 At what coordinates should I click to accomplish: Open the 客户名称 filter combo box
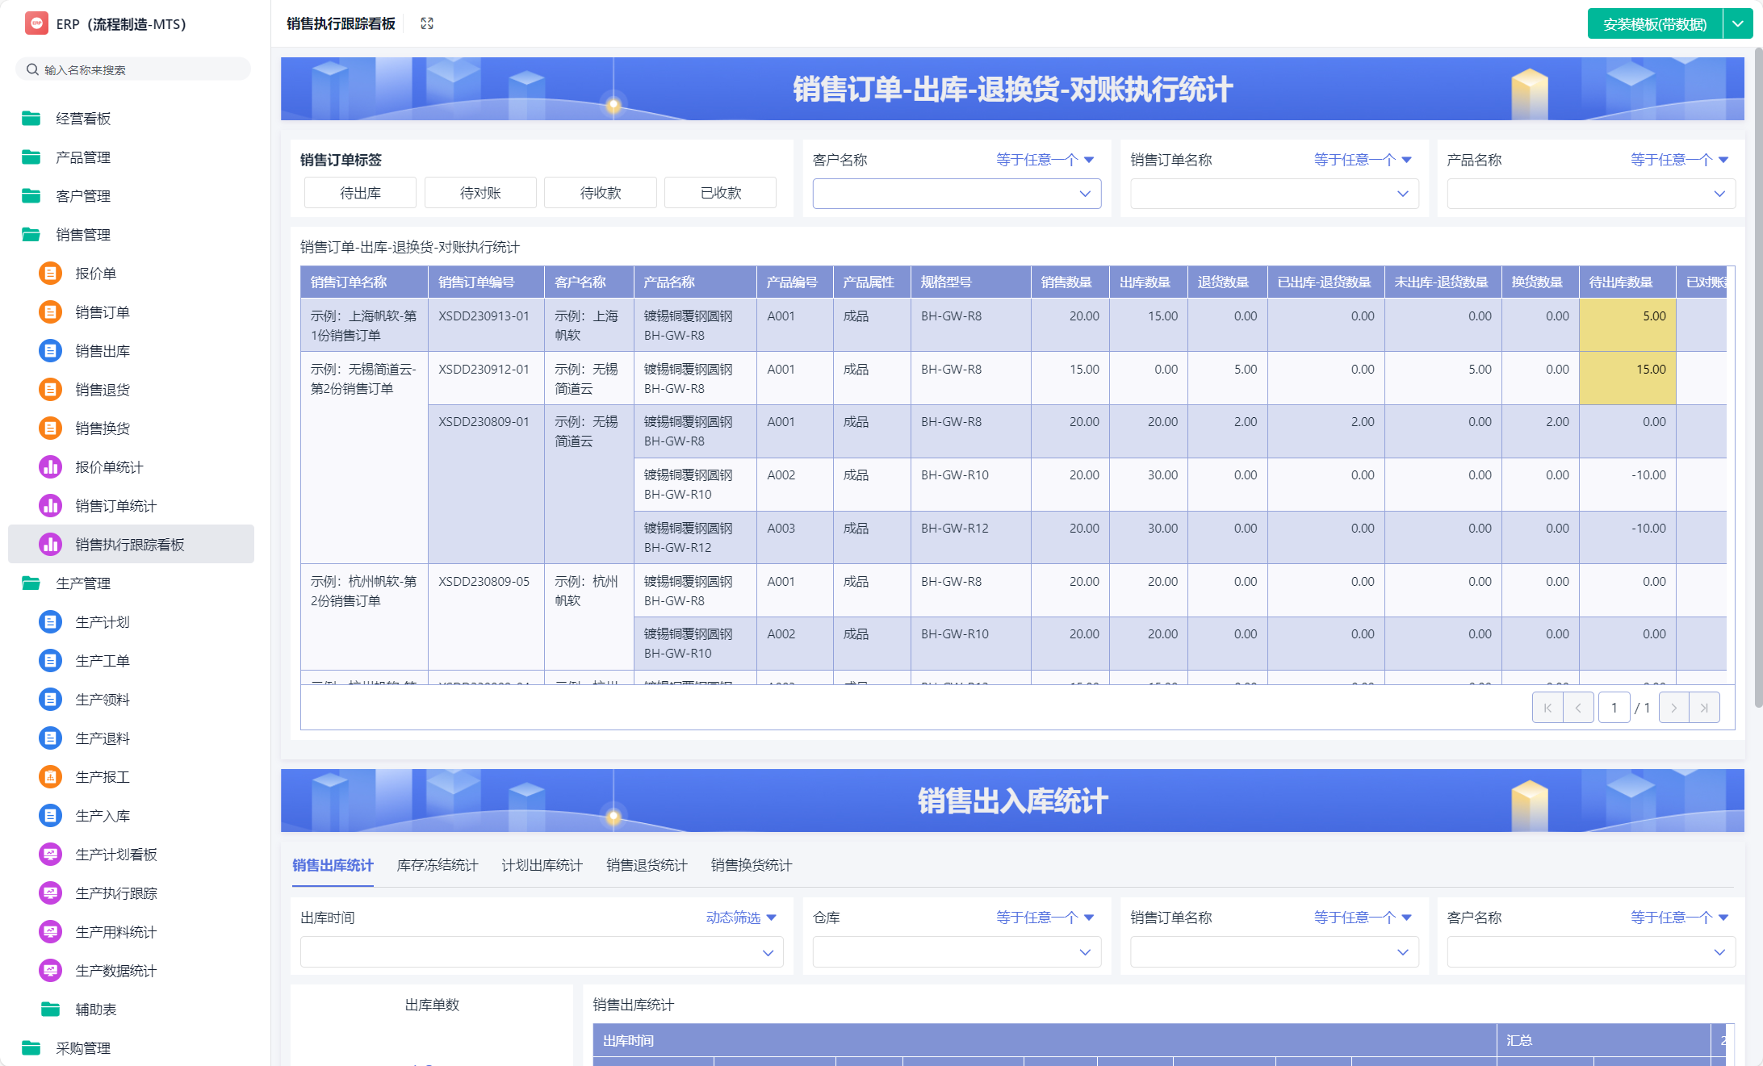point(956,194)
